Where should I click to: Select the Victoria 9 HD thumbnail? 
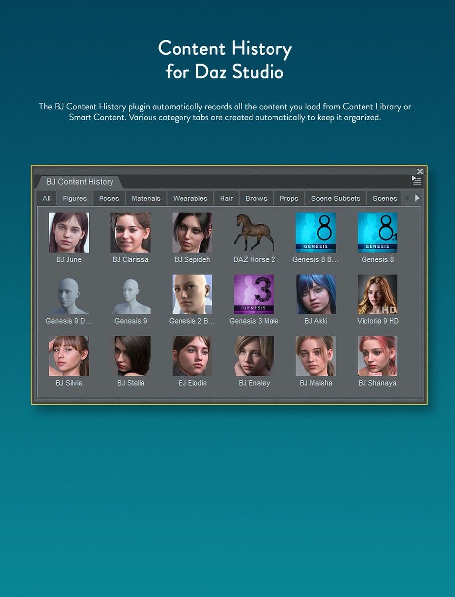tap(377, 295)
